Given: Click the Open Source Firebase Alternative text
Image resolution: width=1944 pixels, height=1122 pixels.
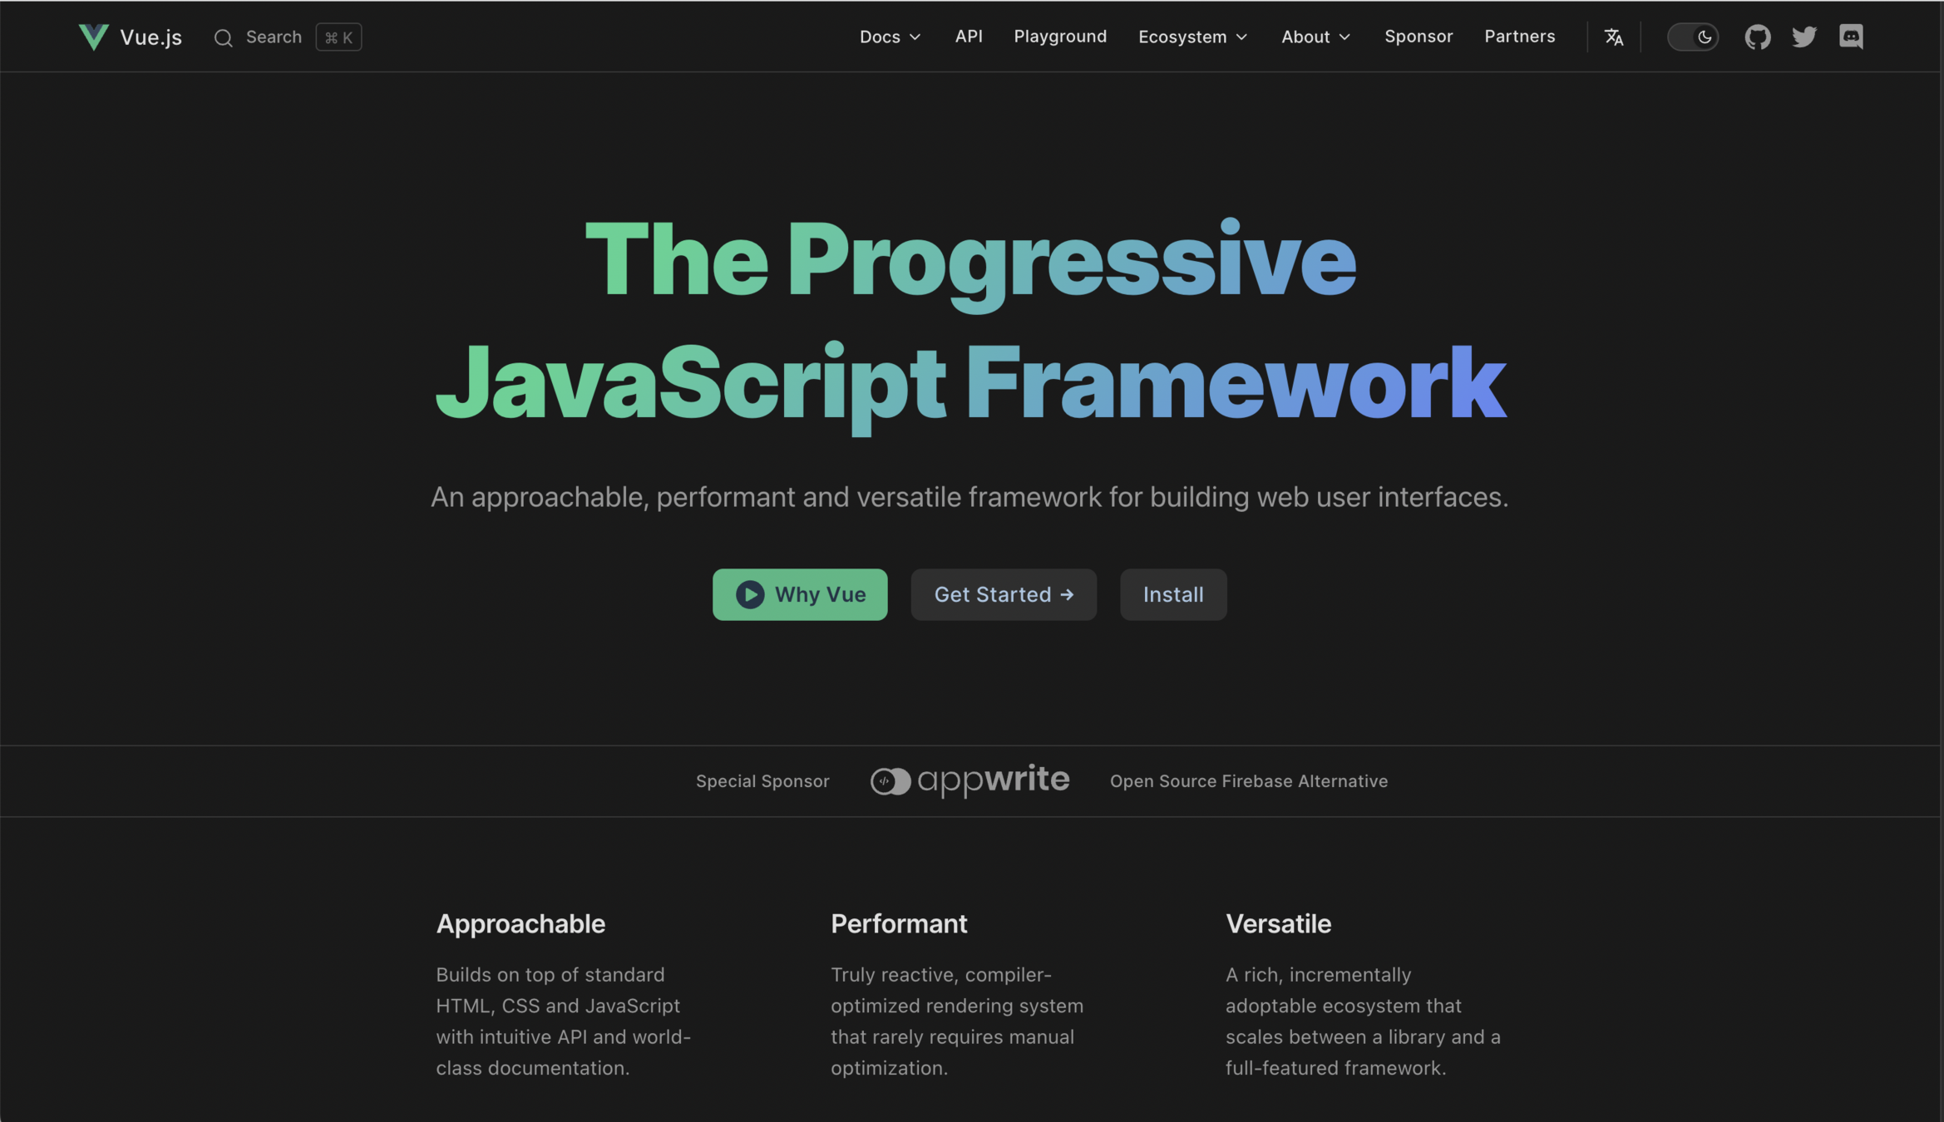Looking at the screenshot, I should pos(1248,780).
